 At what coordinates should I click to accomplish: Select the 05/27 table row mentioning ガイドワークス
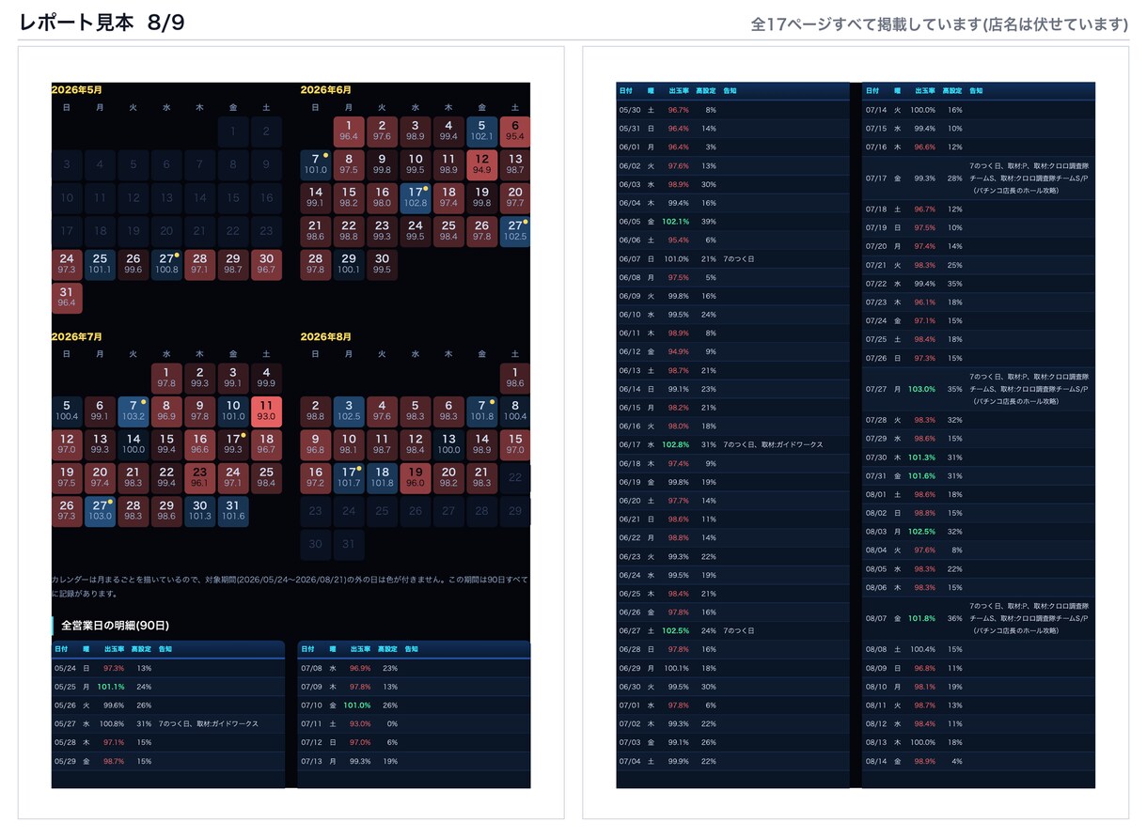pos(168,723)
